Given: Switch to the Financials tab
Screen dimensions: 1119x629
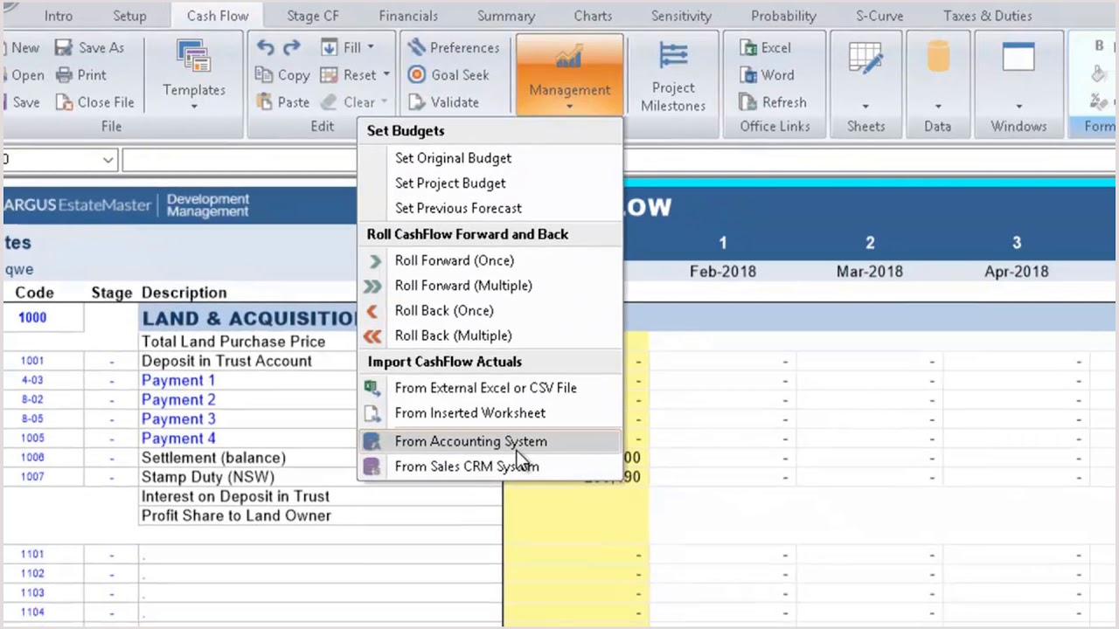Looking at the screenshot, I should (x=408, y=16).
